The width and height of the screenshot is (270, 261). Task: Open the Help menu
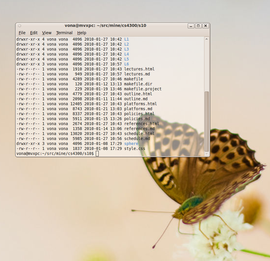(x=82, y=33)
